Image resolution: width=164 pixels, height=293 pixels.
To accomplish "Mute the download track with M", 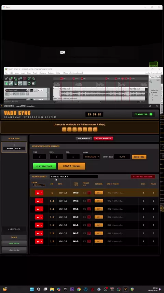I will point(39,91).
